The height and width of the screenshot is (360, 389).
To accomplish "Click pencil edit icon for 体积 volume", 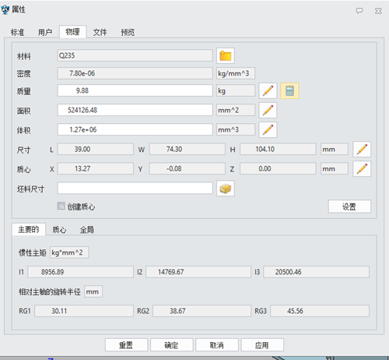I will point(268,129).
